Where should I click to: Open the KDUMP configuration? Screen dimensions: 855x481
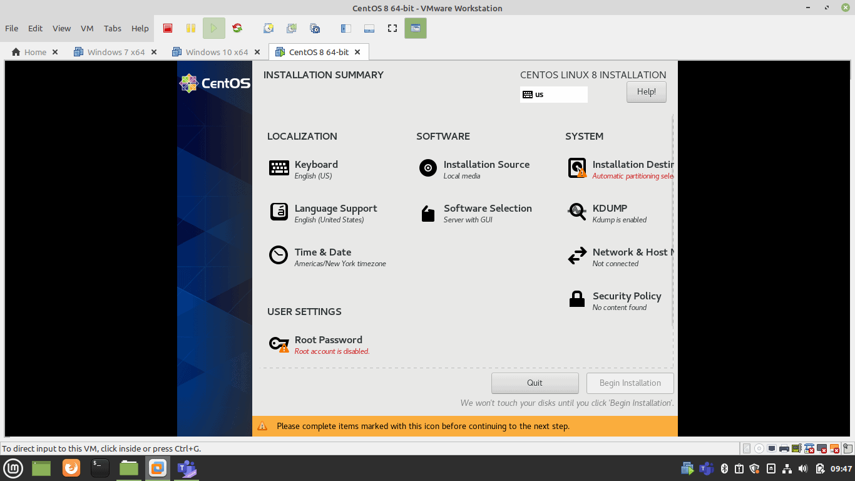click(607, 213)
